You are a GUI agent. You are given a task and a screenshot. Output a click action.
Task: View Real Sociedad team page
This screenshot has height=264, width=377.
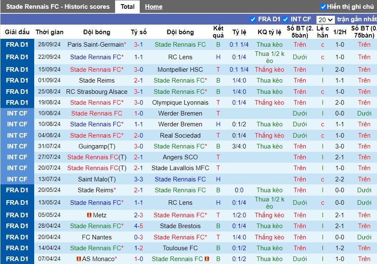180,136
